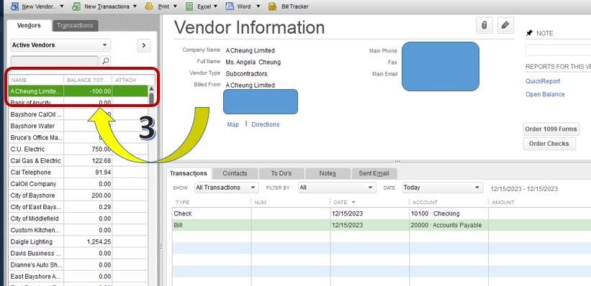
Task: Open the New Vendor dropdown arrow
Action: tap(62, 6)
